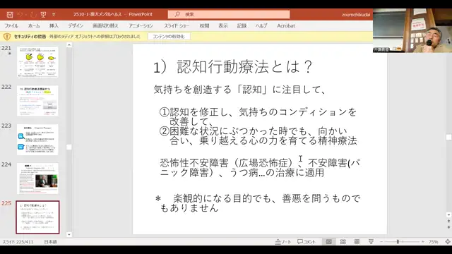452x254 pixels.
Task: Click the next slide double-arrow button
Action: point(448,227)
